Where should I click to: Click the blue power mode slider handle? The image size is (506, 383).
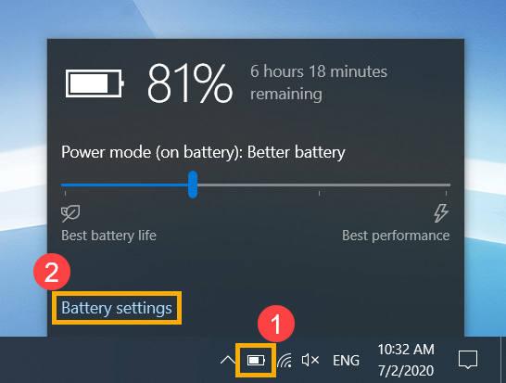tap(193, 185)
